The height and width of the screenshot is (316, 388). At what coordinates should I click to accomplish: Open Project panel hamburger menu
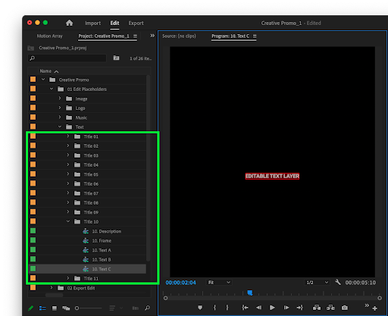135,36
